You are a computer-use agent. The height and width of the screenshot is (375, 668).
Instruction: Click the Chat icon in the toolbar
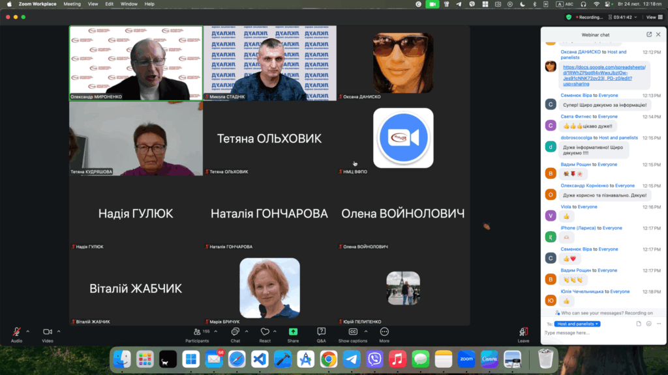(235, 333)
